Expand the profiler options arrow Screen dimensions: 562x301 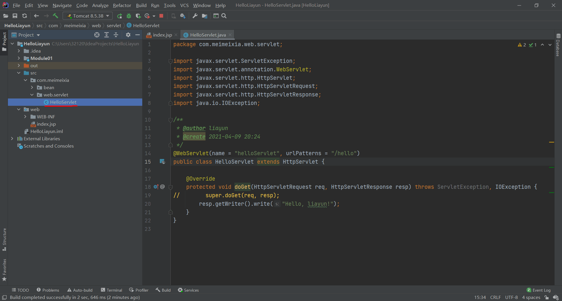coord(154,16)
